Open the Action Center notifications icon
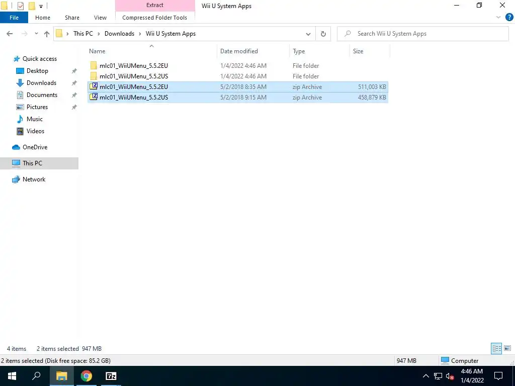515x386 pixels. pyautogui.click(x=498, y=376)
